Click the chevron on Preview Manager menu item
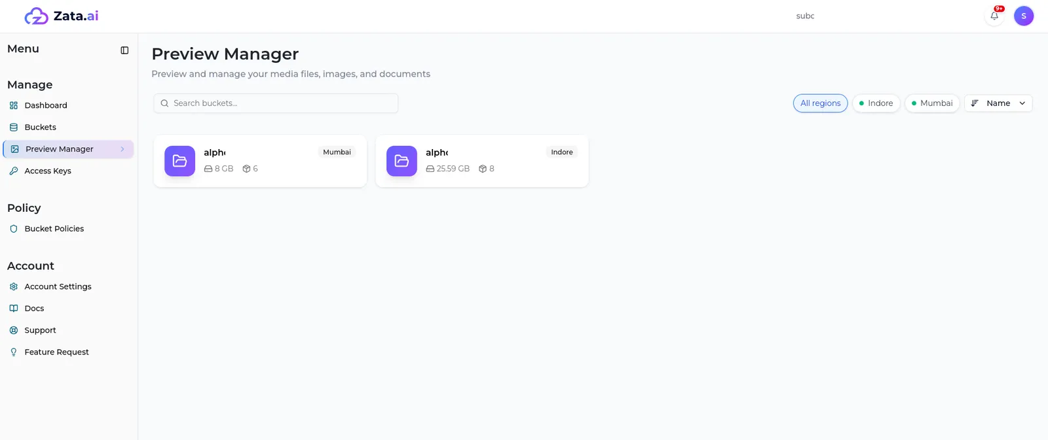 [x=122, y=149]
